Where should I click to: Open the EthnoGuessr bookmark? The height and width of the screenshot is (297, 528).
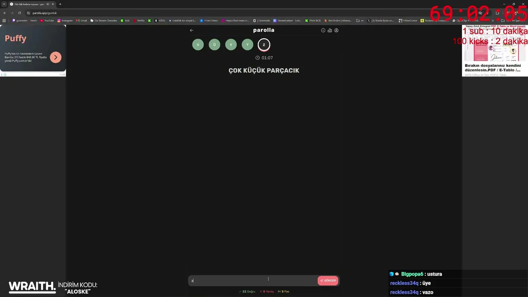click(408, 20)
